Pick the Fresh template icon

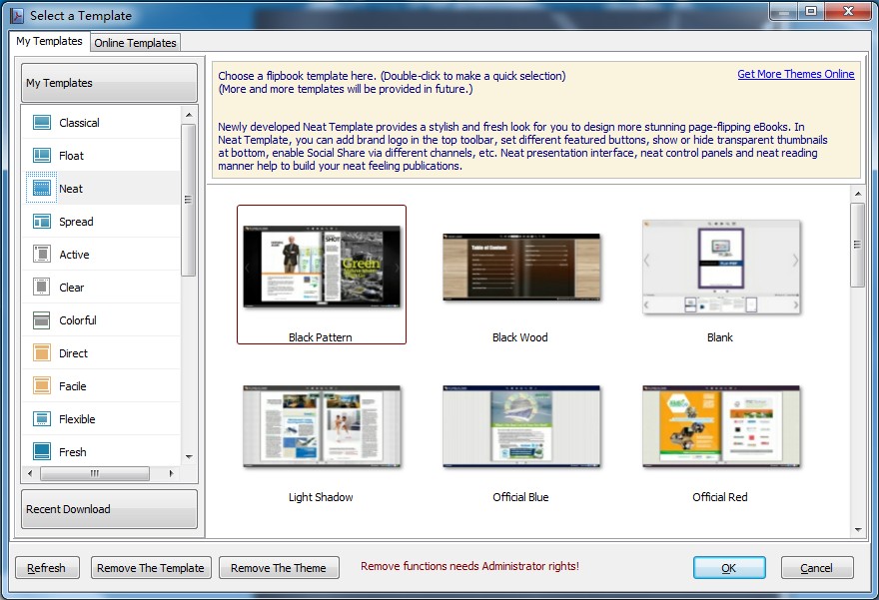42,452
